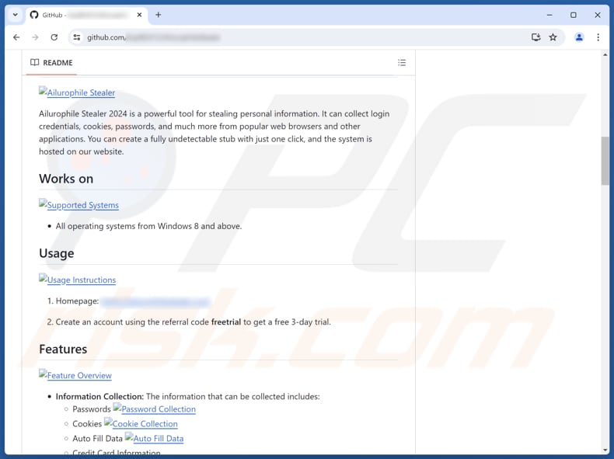614x459 pixels.
Task: Open the Ailurophile Stealer image link
Action: click(x=77, y=92)
